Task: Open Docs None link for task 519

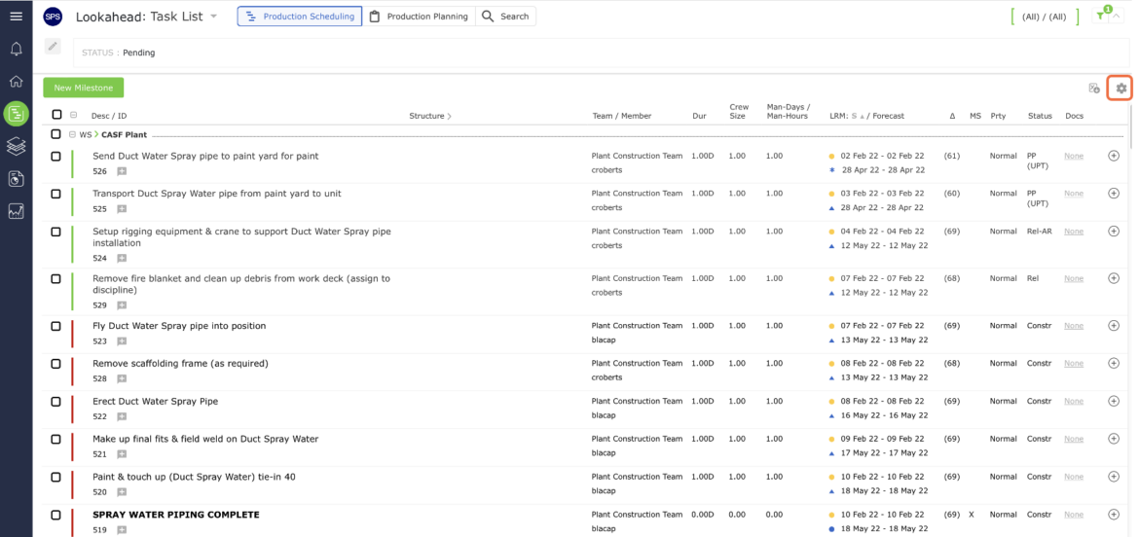Action: (1074, 515)
